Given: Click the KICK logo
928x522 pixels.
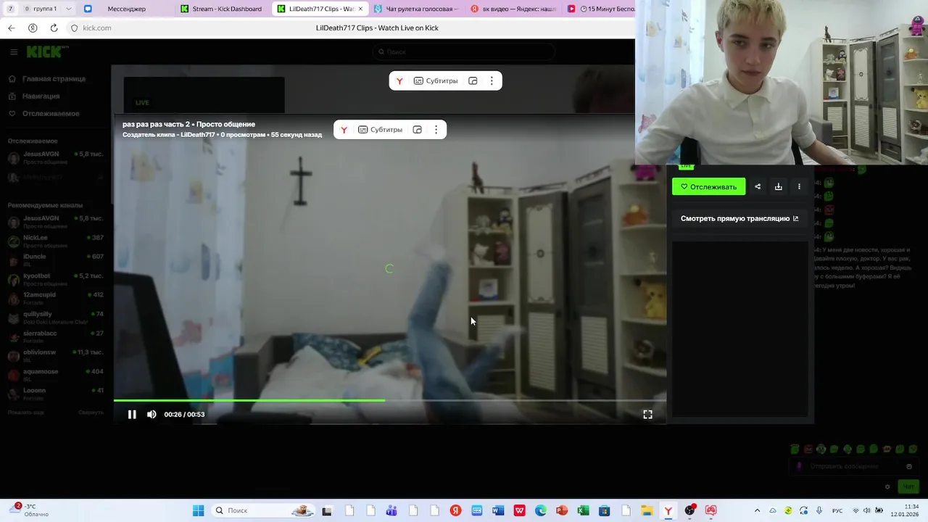Looking at the screenshot, I should tap(47, 51).
